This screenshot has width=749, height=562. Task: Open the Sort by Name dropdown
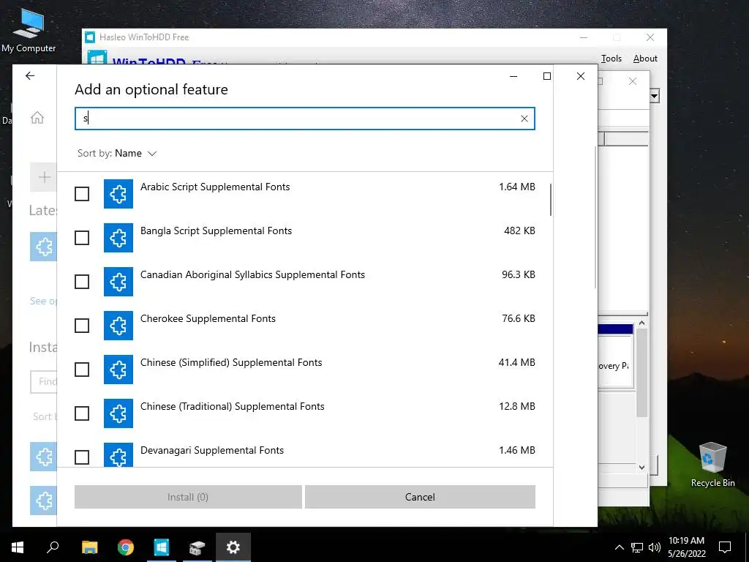(117, 154)
